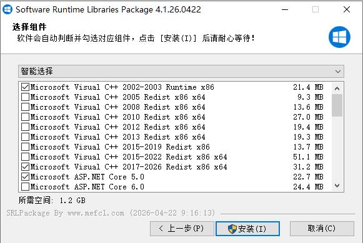The height and width of the screenshot is (243, 363).
Task: Check Visual C++ 2008 Redist x86 x64
Action: point(25,107)
